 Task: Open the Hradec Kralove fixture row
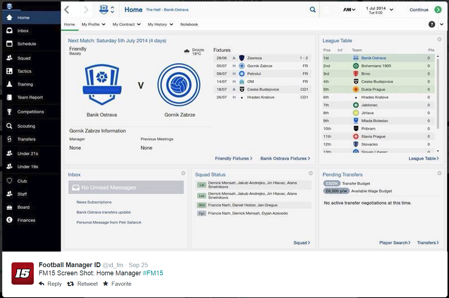pyautogui.click(x=262, y=97)
